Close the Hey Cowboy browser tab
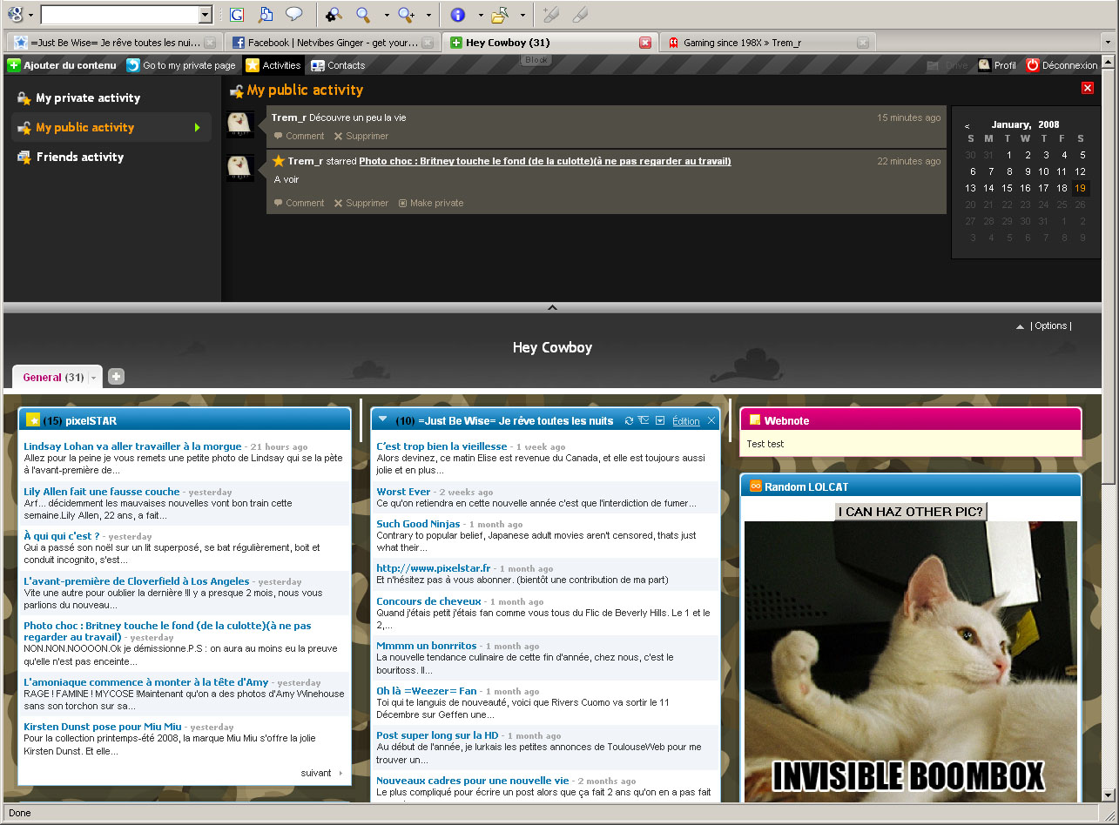Image resolution: width=1119 pixels, height=825 pixels. point(645,43)
